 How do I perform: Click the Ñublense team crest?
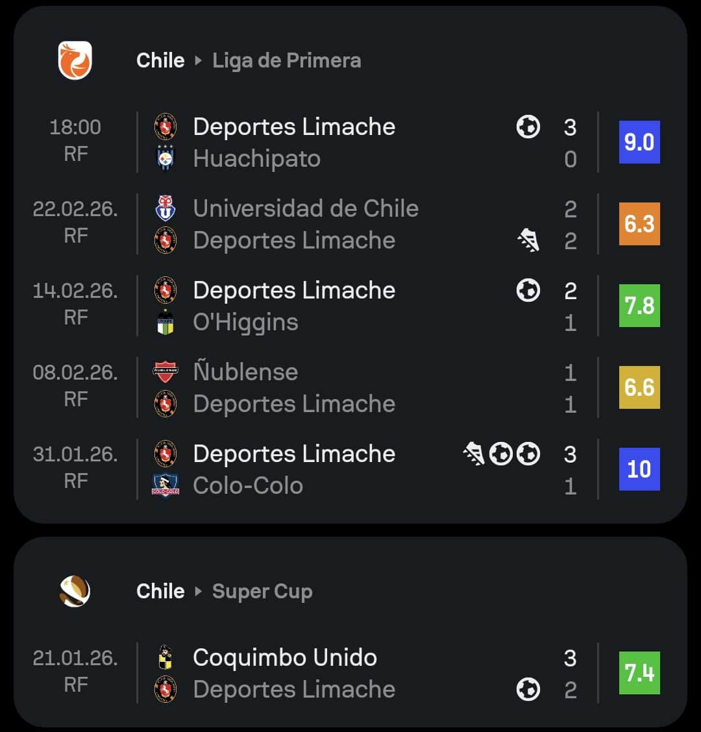pyautogui.click(x=166, y=372)
